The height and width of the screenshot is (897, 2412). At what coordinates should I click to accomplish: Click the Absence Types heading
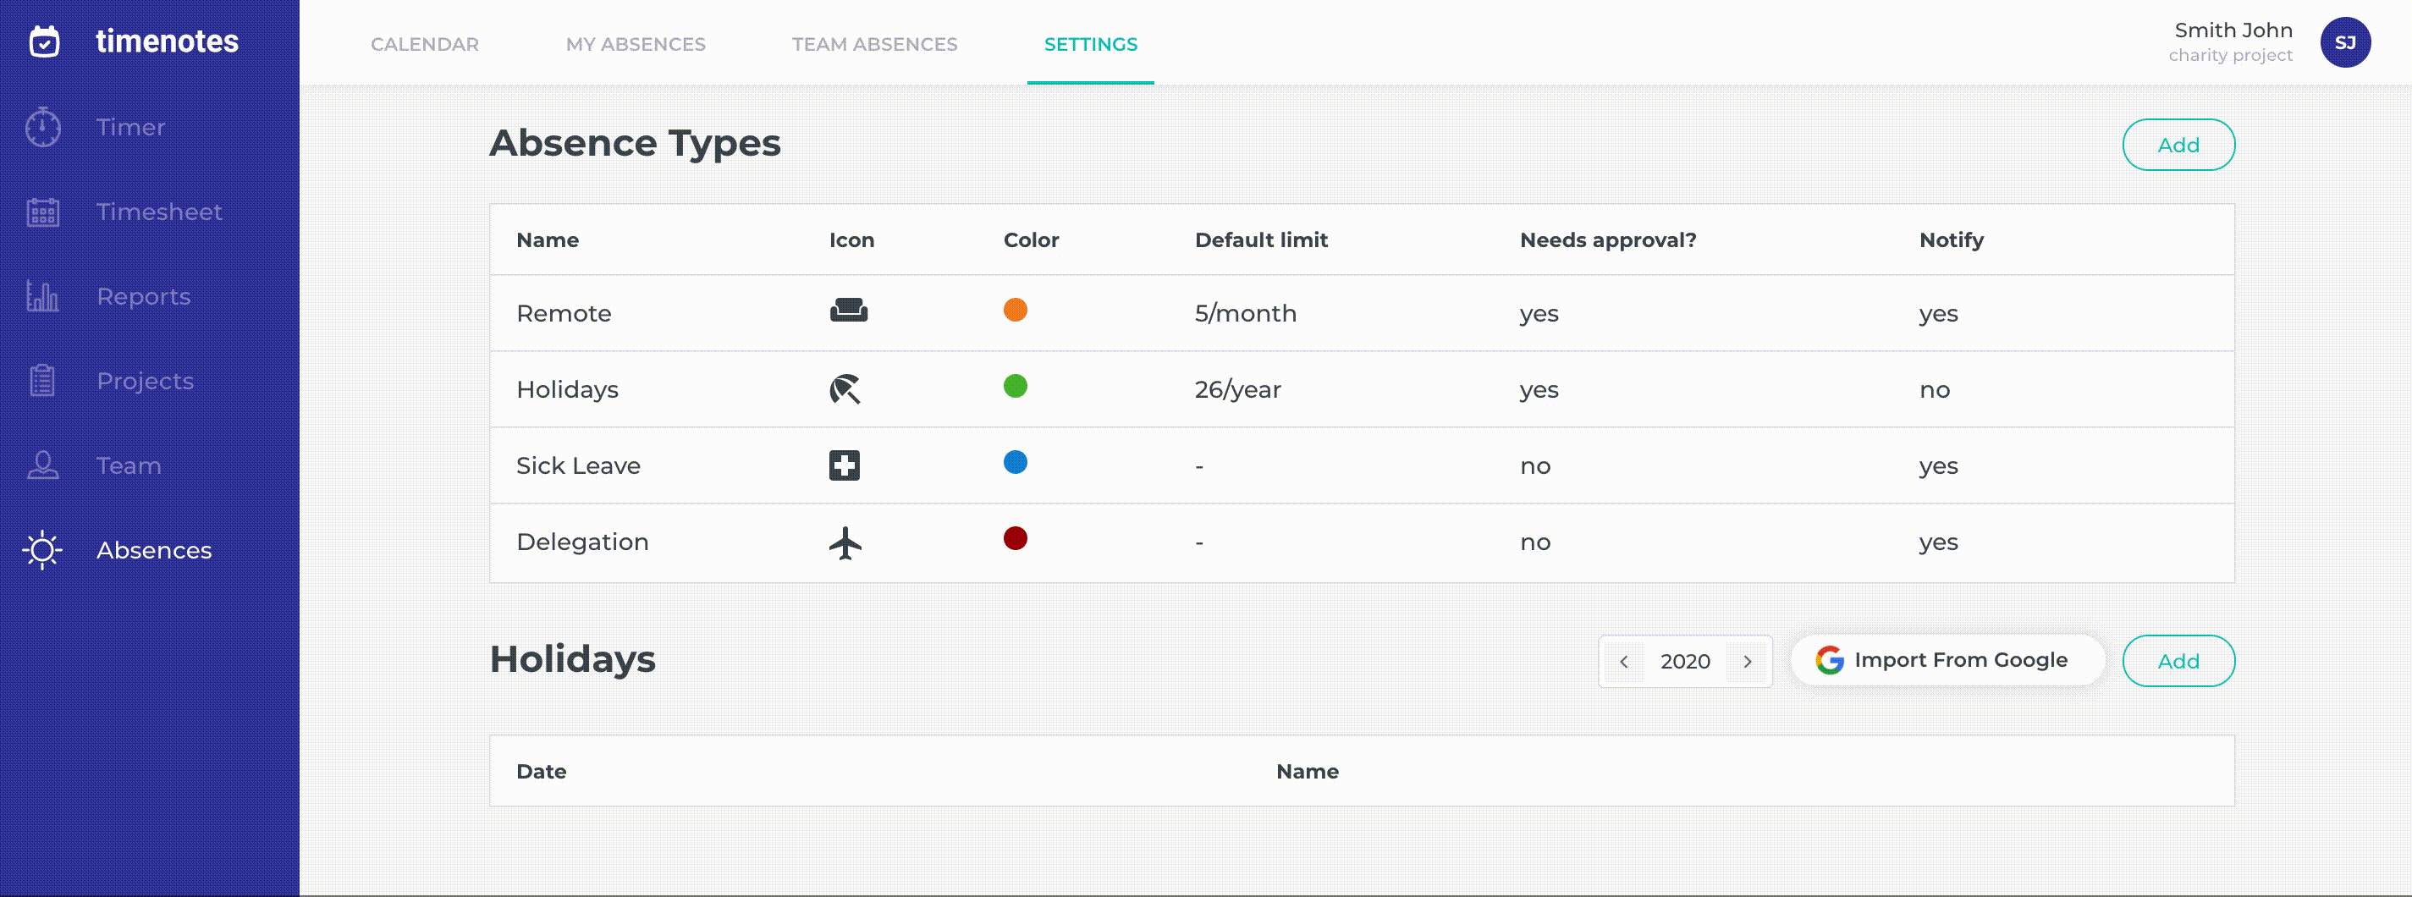(x=635, y=143)
